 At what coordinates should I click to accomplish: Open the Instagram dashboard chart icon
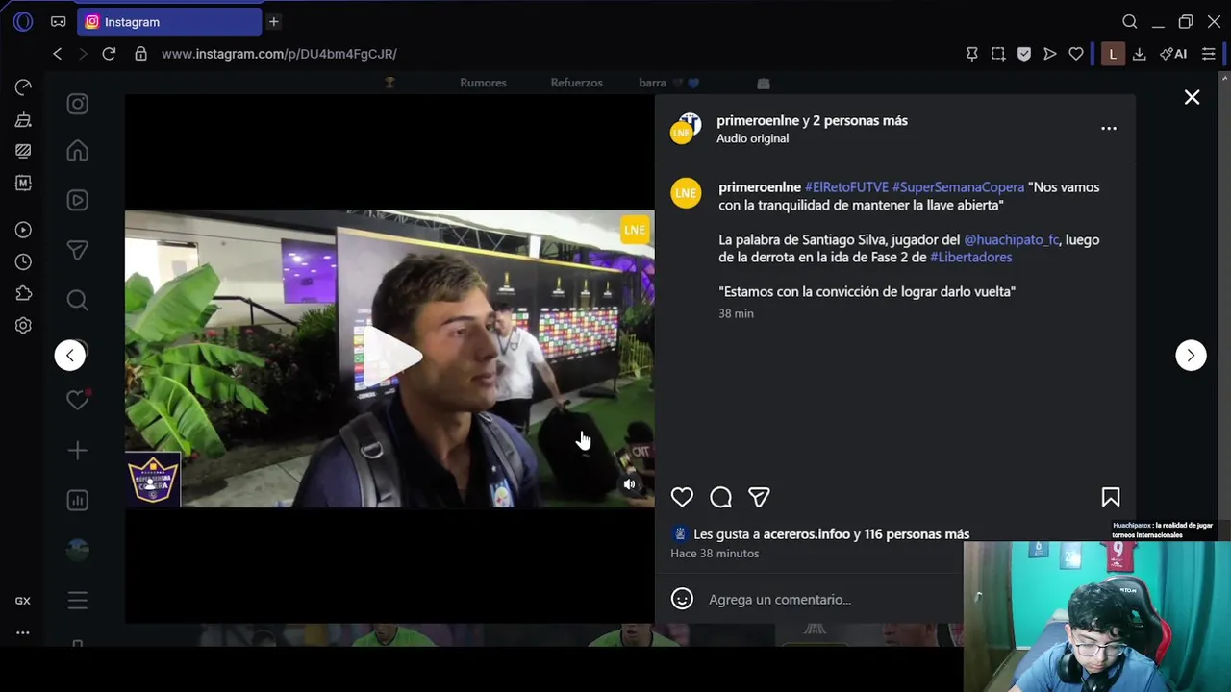coord(78,500)
